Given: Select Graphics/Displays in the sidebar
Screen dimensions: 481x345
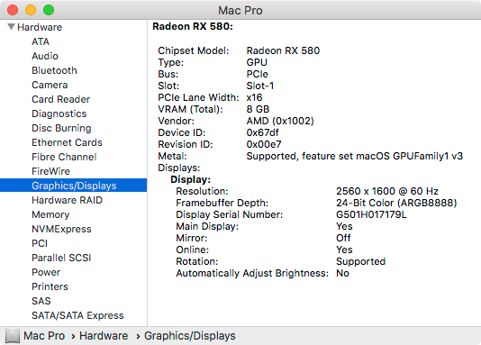Looking at the screenshot, I should click(x=74, y=186).
